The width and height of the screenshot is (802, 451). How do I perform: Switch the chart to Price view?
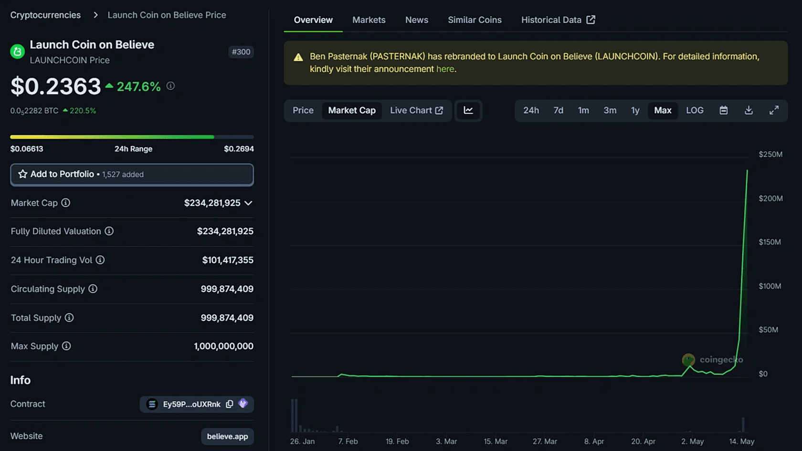303,110
